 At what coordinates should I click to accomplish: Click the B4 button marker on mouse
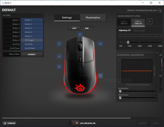point(59,67)
